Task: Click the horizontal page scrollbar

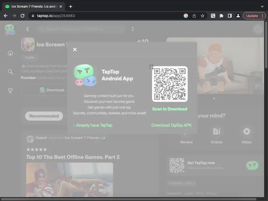Action: click(x=128, y=199)
